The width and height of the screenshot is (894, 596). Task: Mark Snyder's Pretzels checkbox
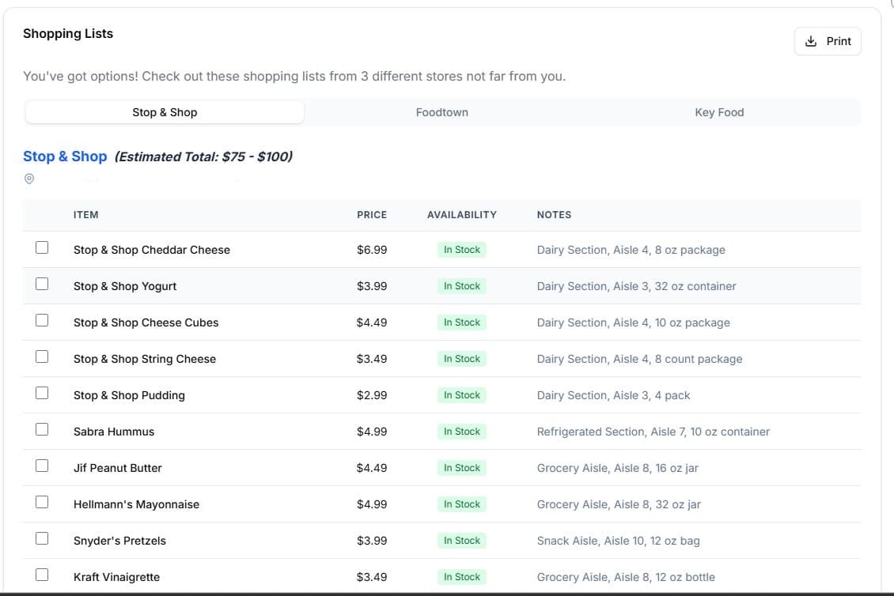pos(42,539)
